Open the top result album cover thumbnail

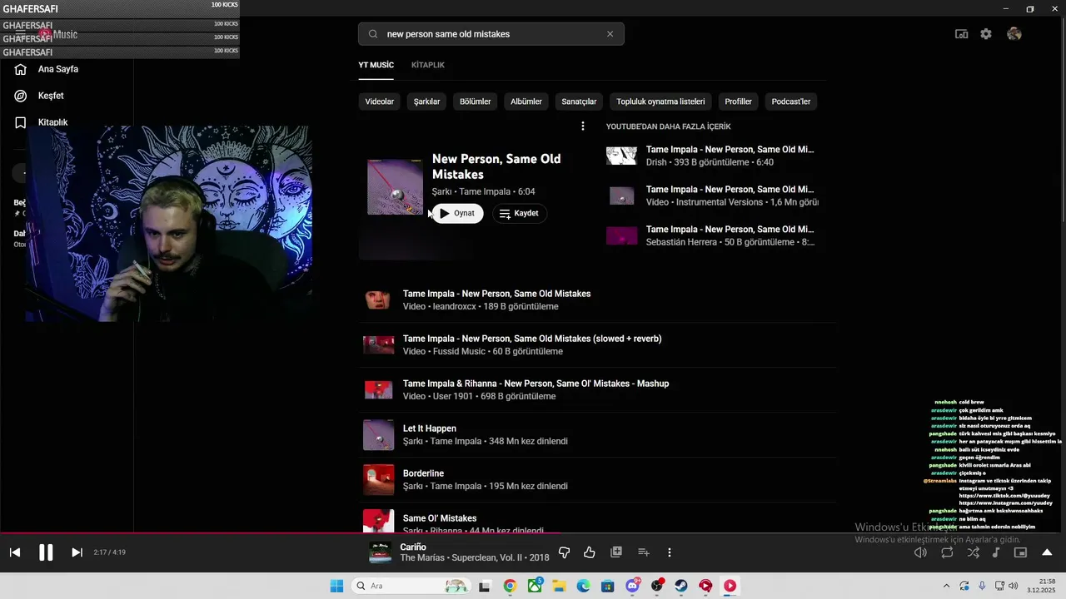pyautogui.click(x=395, y=187)
